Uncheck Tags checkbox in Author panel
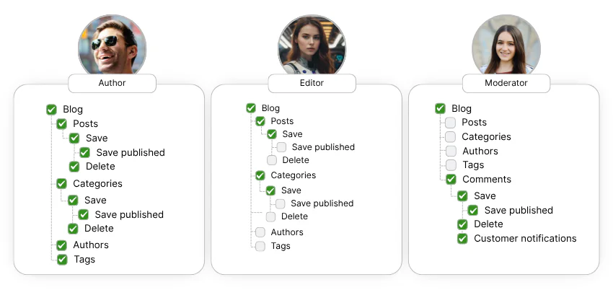This screenshot has height=303, width=613. point(62,260)
